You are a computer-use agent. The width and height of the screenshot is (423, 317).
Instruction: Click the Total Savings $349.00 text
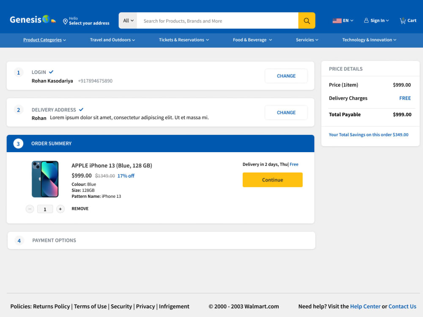[368, 135]
